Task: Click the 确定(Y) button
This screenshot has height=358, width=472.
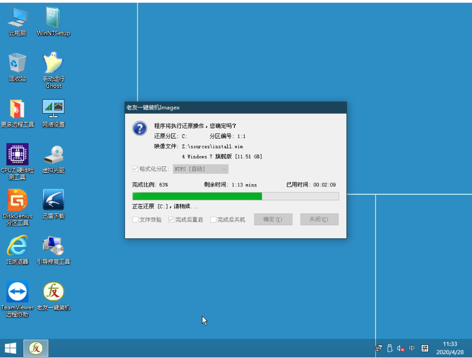Action: [x=273, y=219]
